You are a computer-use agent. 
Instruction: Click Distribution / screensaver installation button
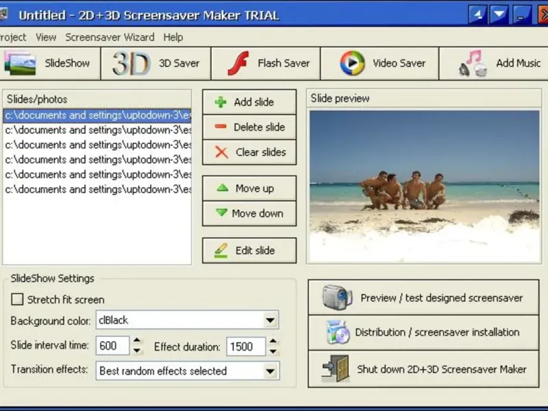click(423, 332)
